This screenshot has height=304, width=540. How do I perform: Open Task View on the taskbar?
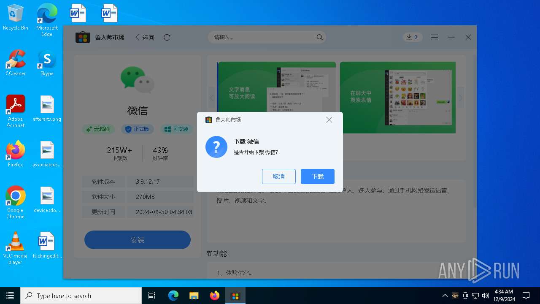click(x=152, y=296)
